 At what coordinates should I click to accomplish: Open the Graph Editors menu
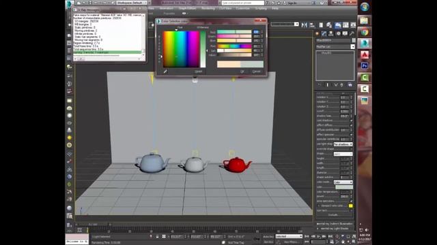click(x=187, y=8)
